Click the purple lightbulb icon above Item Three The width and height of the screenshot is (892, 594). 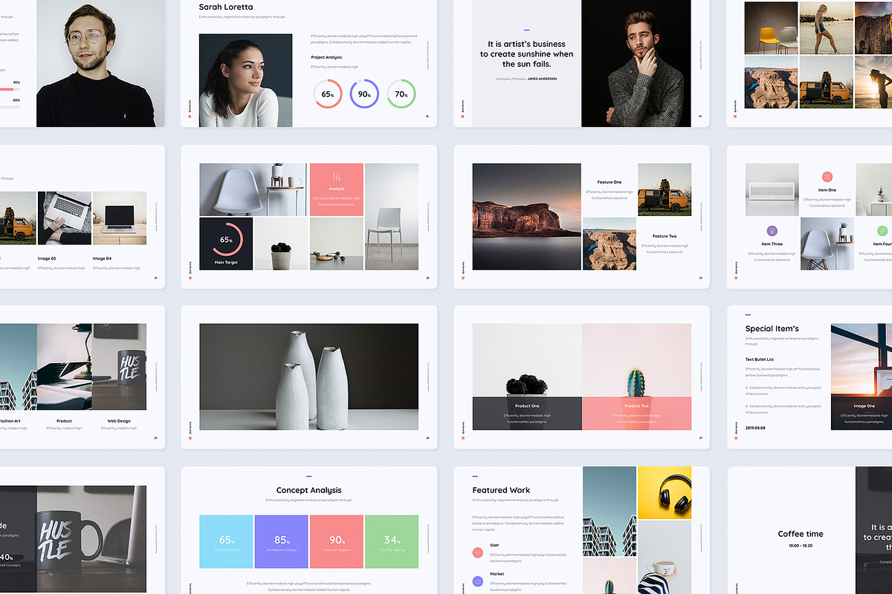tap(772, 231)
